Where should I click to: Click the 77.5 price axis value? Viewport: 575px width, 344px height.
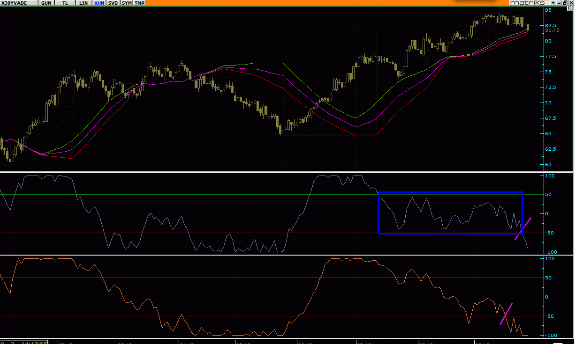tap(551, 56)
